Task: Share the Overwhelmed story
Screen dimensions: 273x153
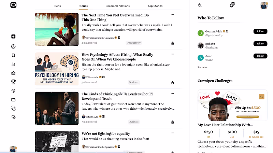Action: point(172,43)
